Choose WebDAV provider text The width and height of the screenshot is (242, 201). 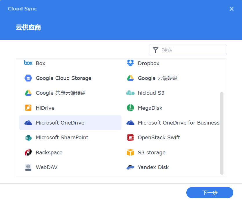point(47,167)
